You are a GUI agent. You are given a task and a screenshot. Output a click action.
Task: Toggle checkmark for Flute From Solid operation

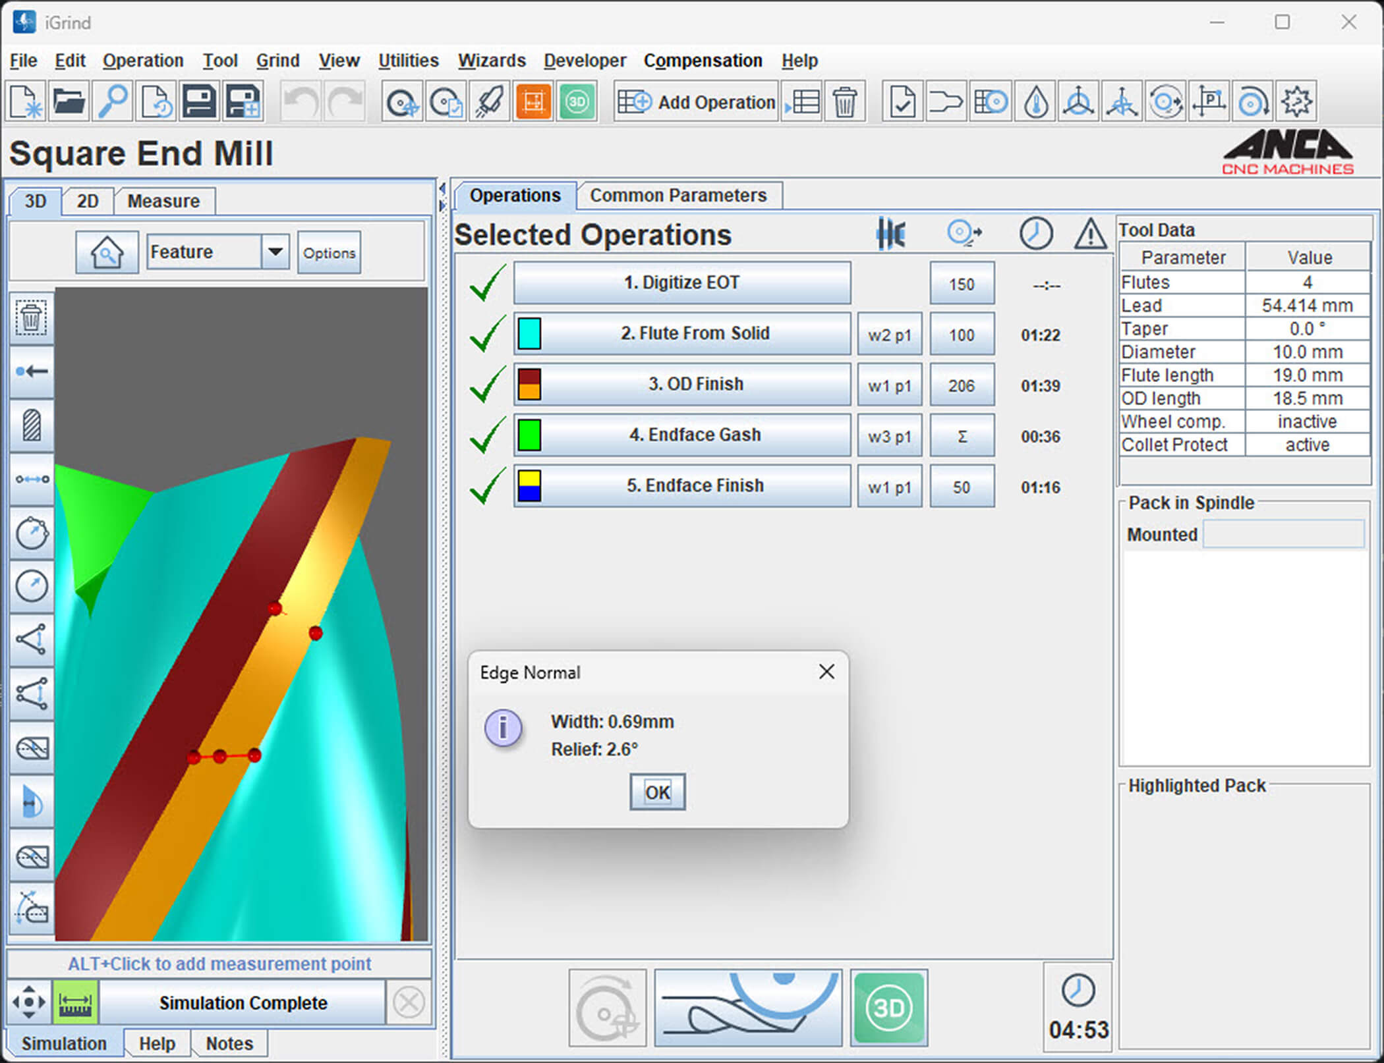487,334
